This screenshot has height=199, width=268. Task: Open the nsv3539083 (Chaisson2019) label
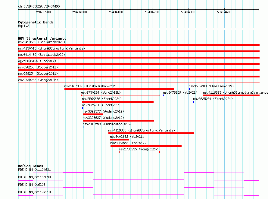point(211,86)
